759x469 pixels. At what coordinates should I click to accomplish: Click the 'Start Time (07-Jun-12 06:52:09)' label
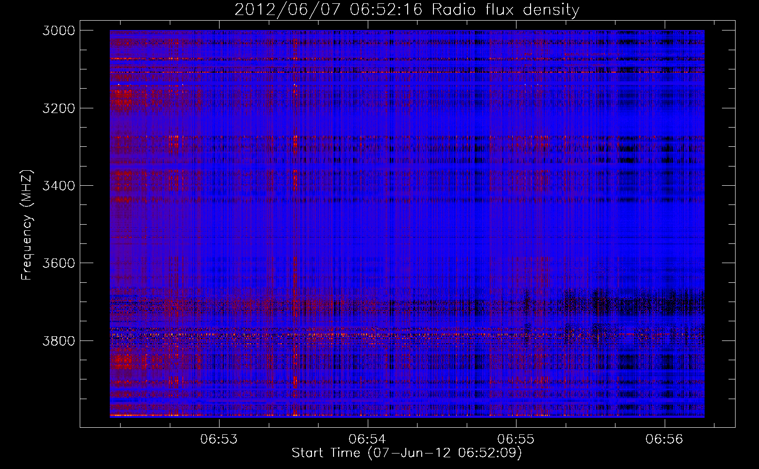(407, 453)
